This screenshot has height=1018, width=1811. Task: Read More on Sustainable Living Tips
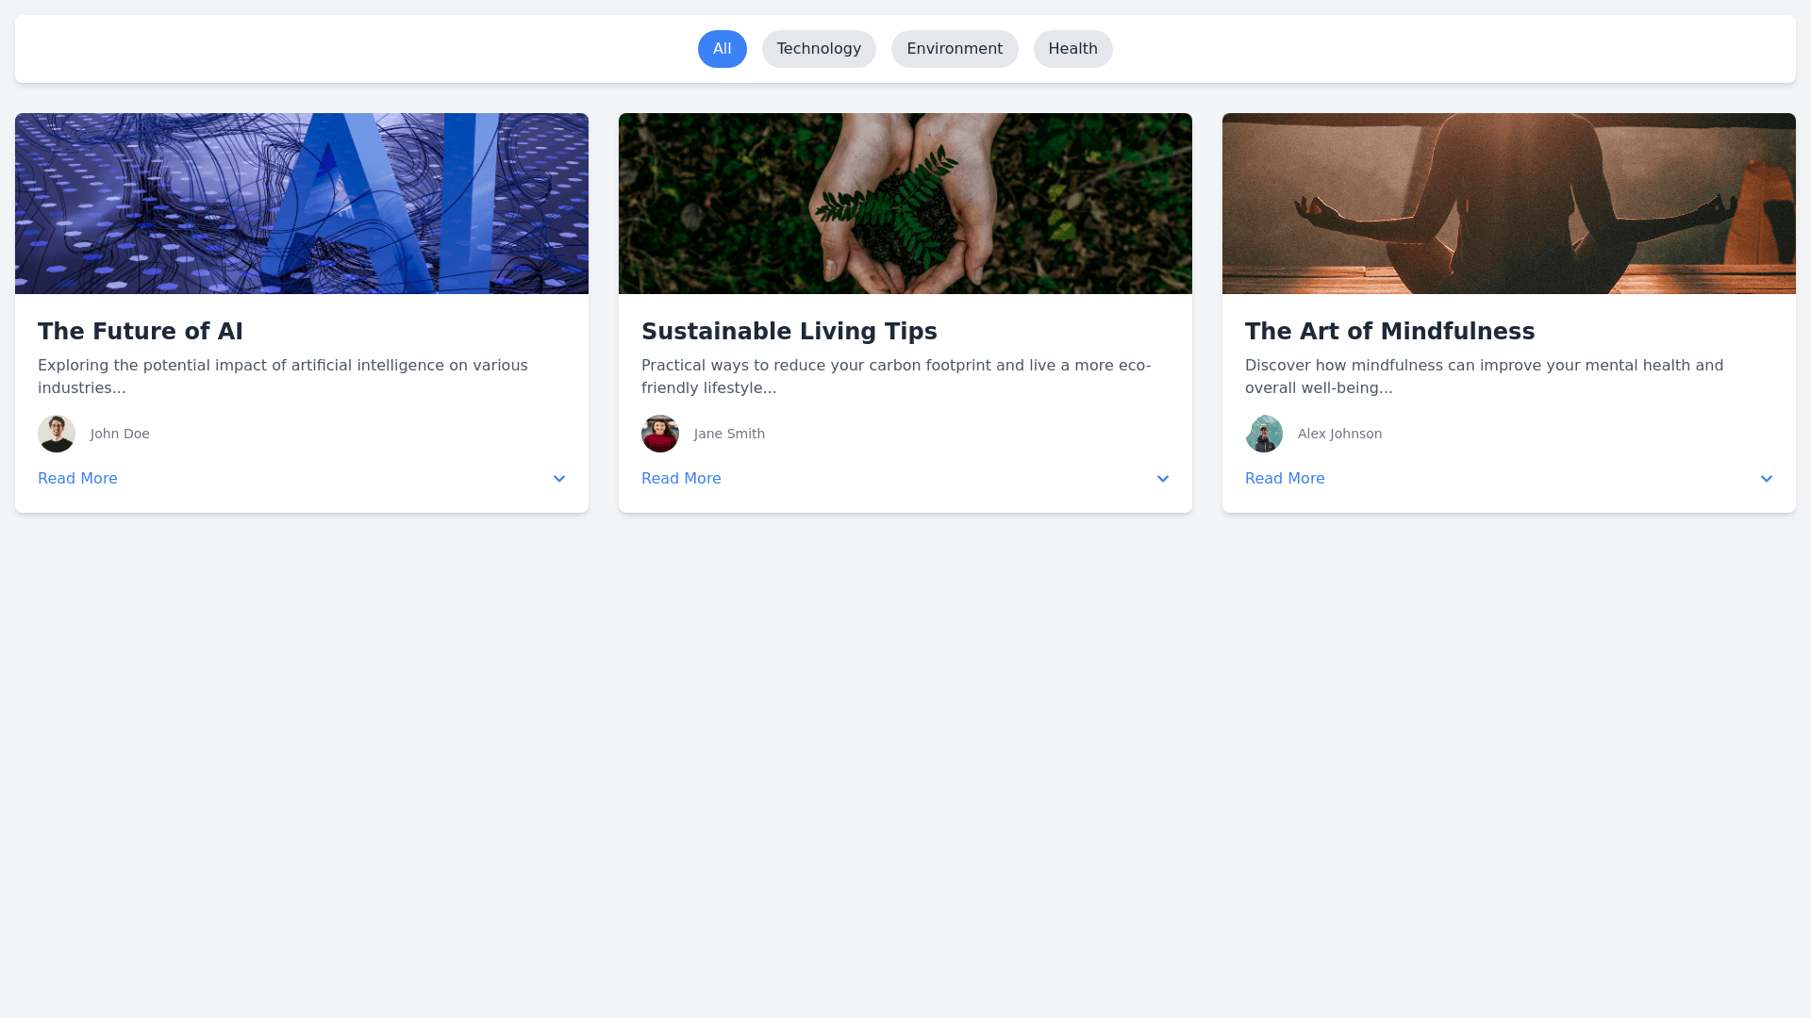[x=681, y=479]
